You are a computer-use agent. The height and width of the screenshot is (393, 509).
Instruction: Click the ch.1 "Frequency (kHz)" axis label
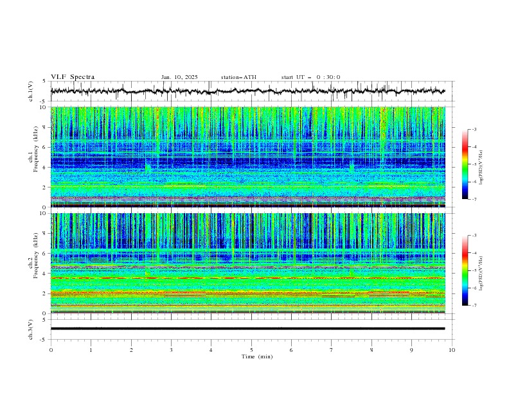tap(36, 149)
